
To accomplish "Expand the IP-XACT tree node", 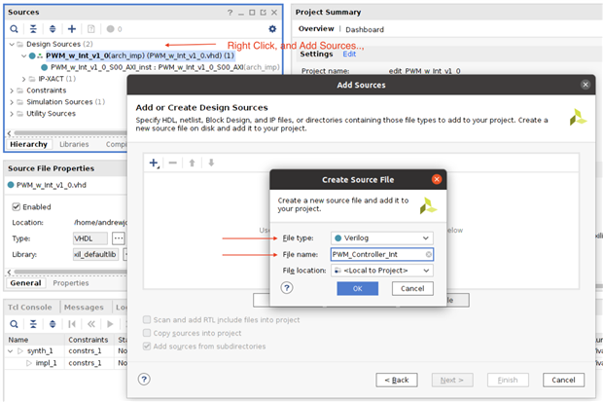I will pyautogui.click(x=24, y=79).
